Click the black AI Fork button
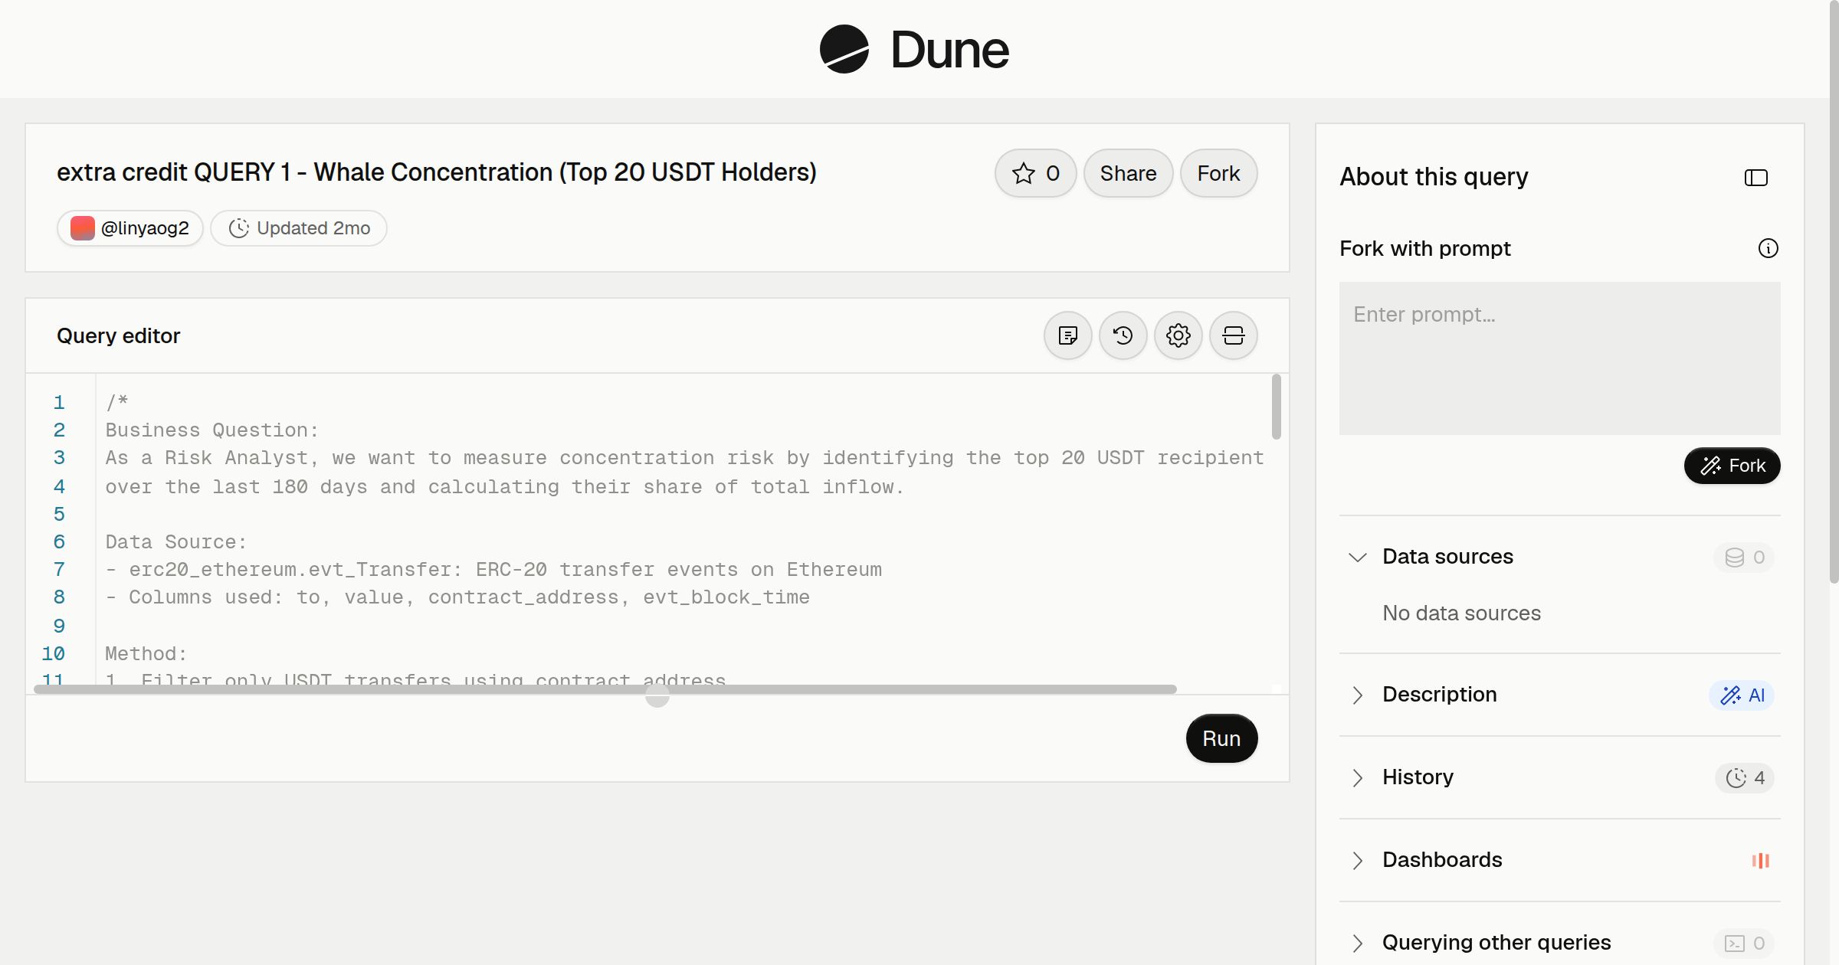This screenshot has width=1839, height=965. tap(1732, 466)
